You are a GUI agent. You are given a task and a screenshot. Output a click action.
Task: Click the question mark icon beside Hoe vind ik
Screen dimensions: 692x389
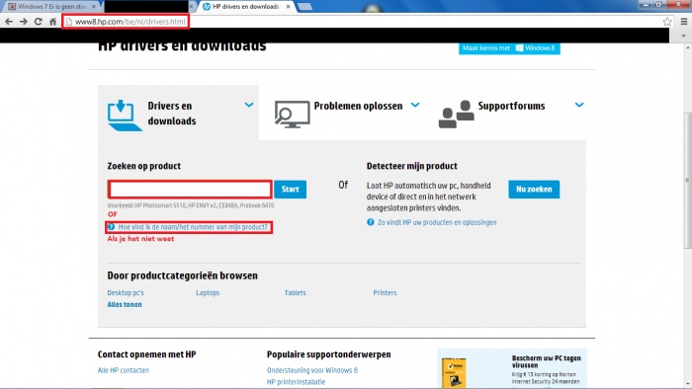pyautogui.click(x=111, y=227)
